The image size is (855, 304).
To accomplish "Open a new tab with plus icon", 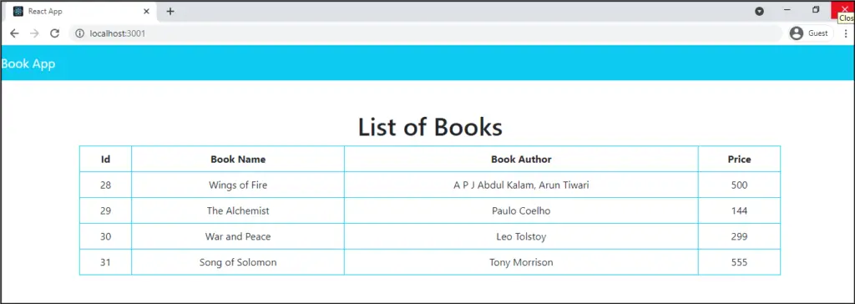I will click(170, 12).
